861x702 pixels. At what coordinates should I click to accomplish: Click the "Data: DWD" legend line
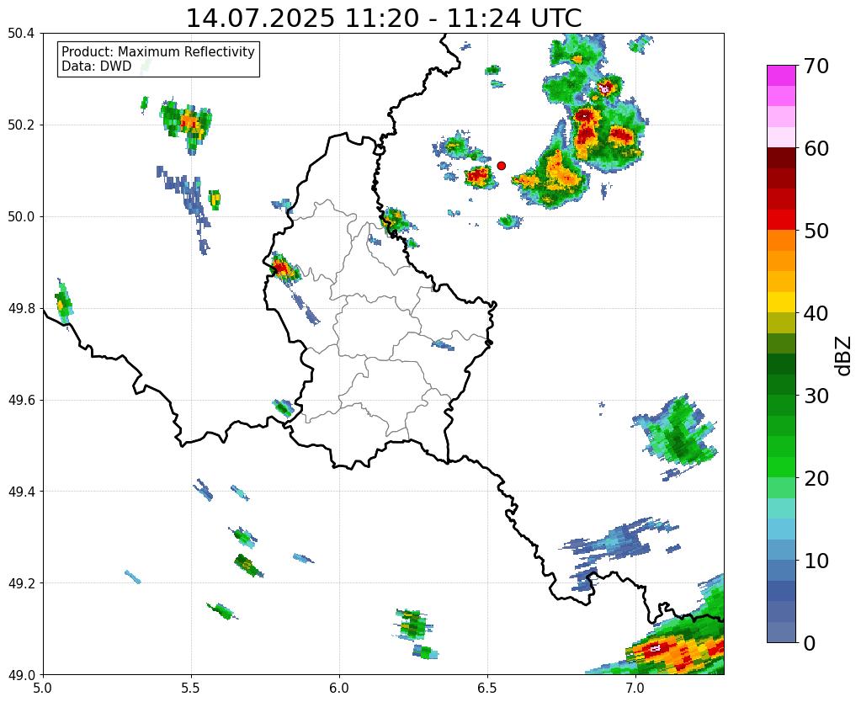(97, 66)
